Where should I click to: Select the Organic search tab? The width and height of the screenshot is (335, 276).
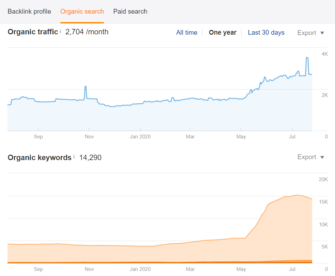[x=82, y=11]
